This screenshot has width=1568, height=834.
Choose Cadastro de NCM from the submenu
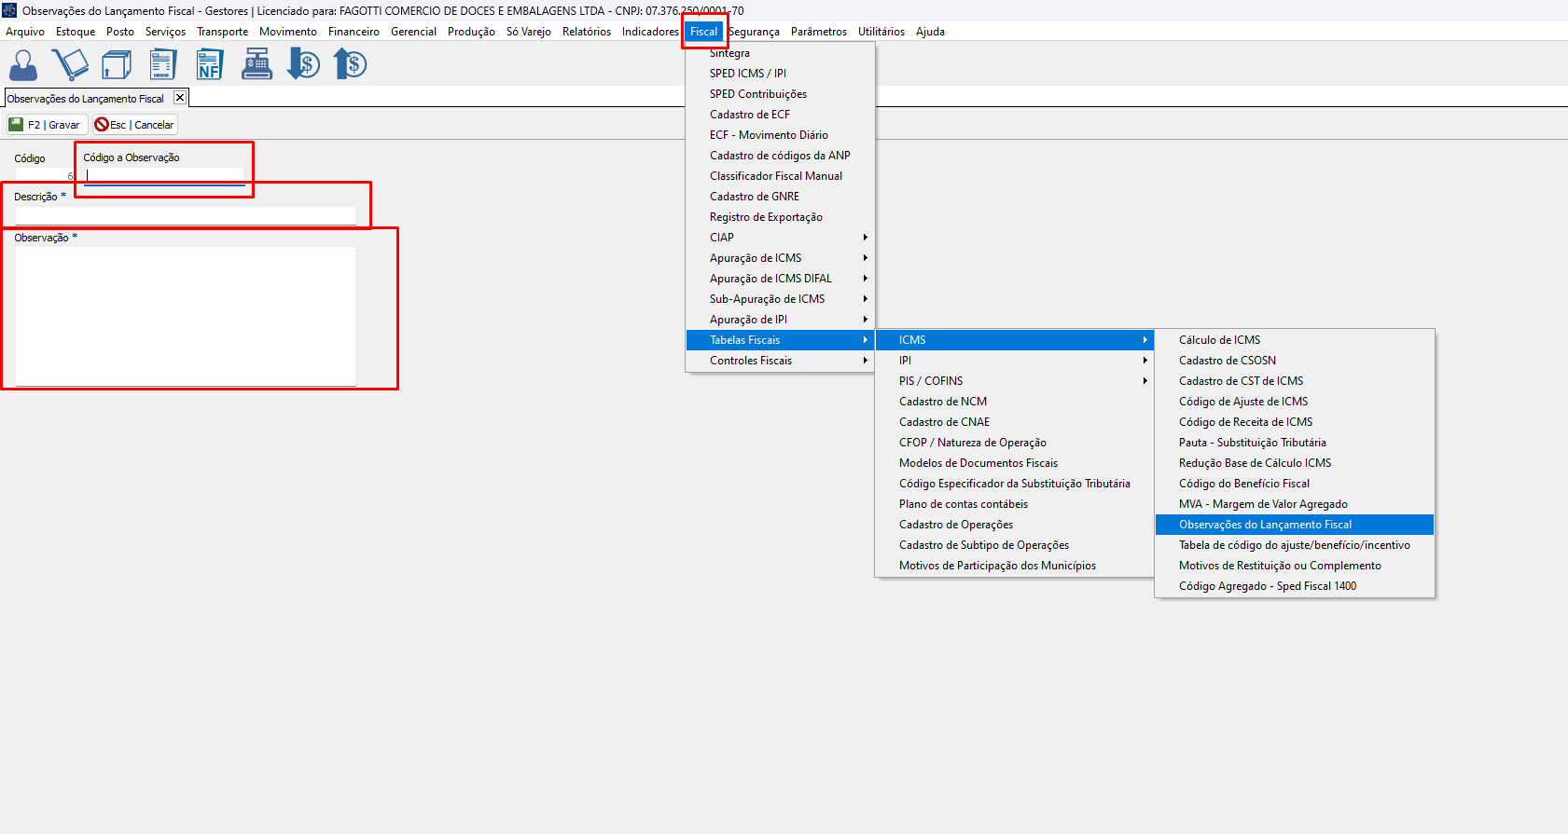pos(942,402)
